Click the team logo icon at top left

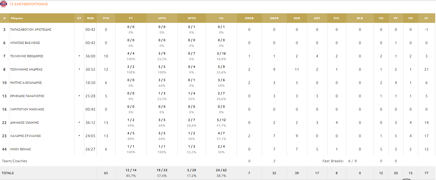click(x=3, y=4)
